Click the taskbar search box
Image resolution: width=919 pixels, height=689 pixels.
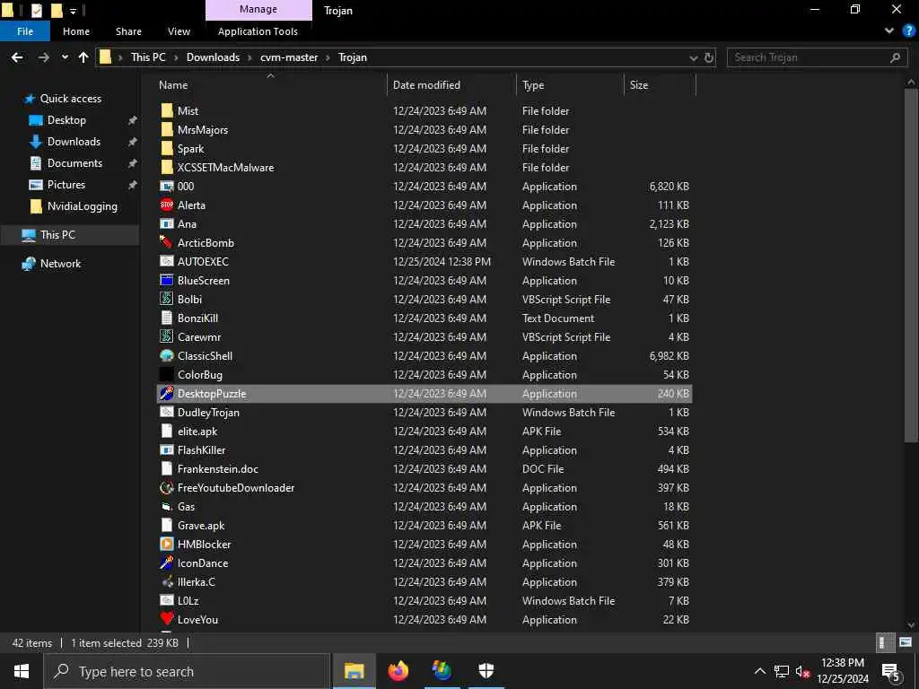187,671
